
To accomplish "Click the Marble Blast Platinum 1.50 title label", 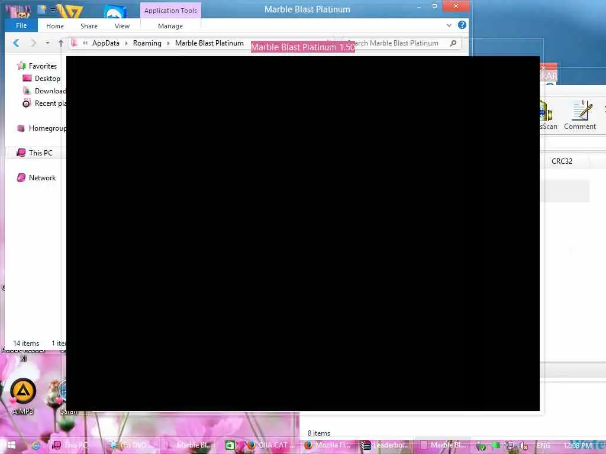I will coord(302,47).
